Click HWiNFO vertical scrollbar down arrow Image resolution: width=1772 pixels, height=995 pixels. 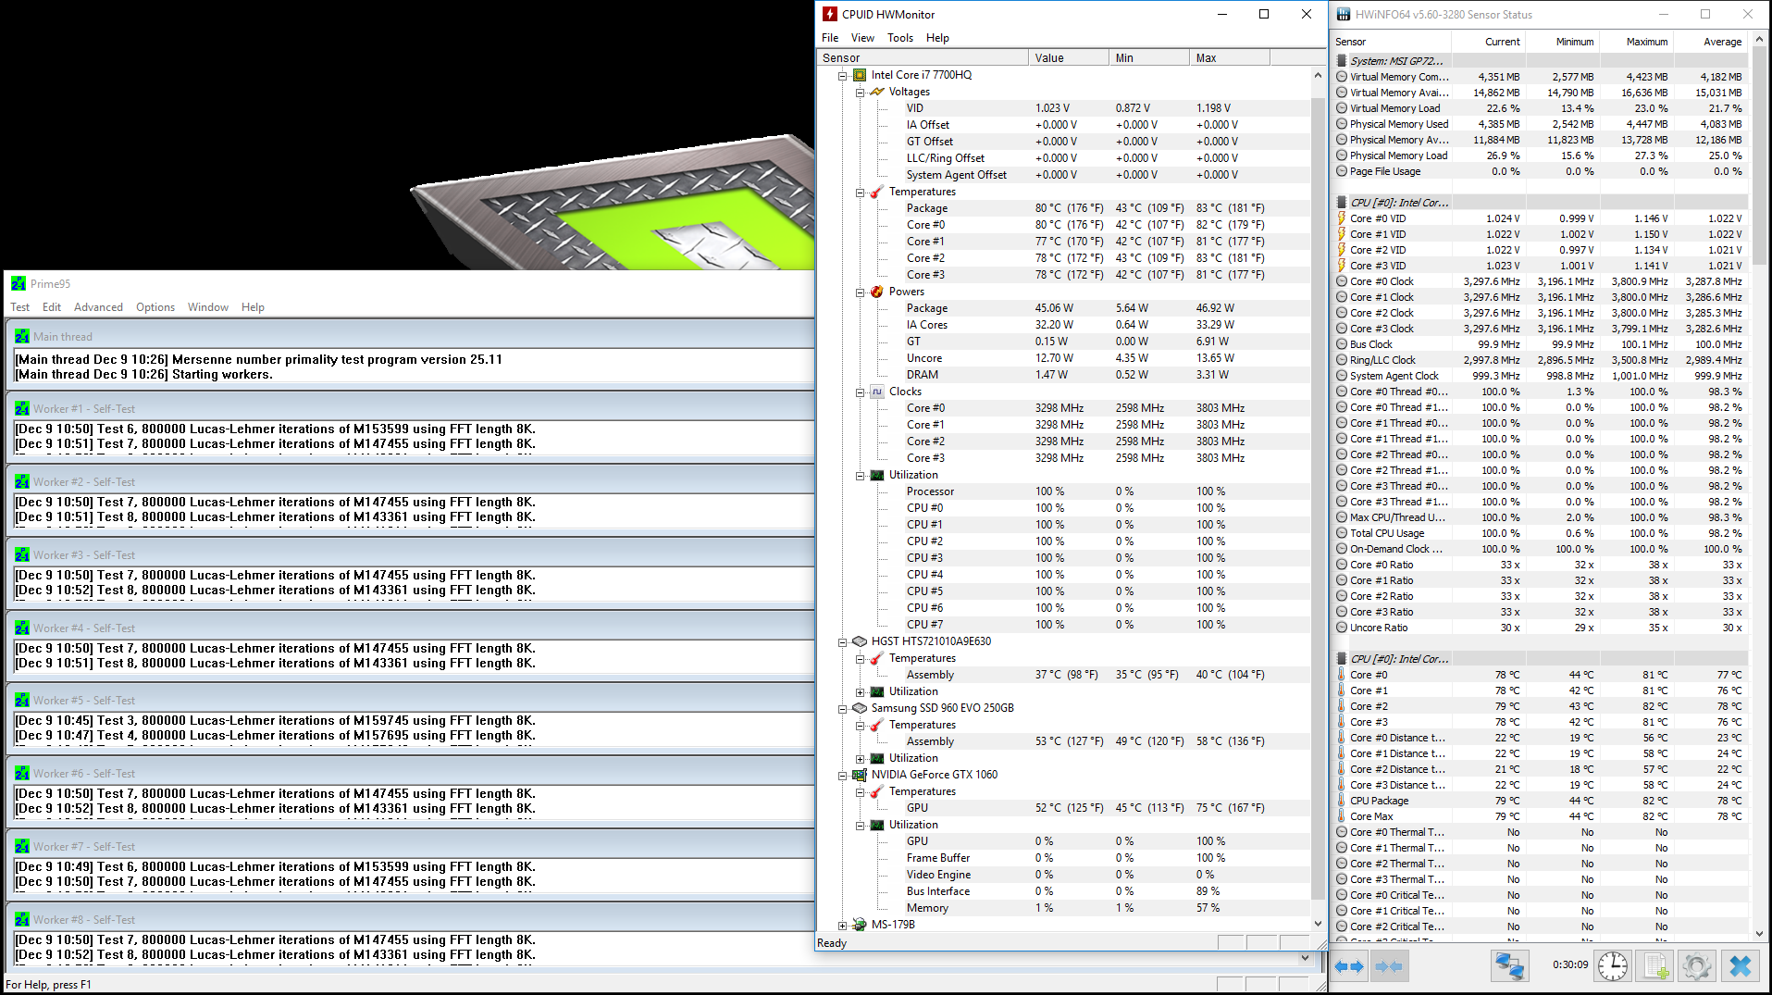(1759, 935)
